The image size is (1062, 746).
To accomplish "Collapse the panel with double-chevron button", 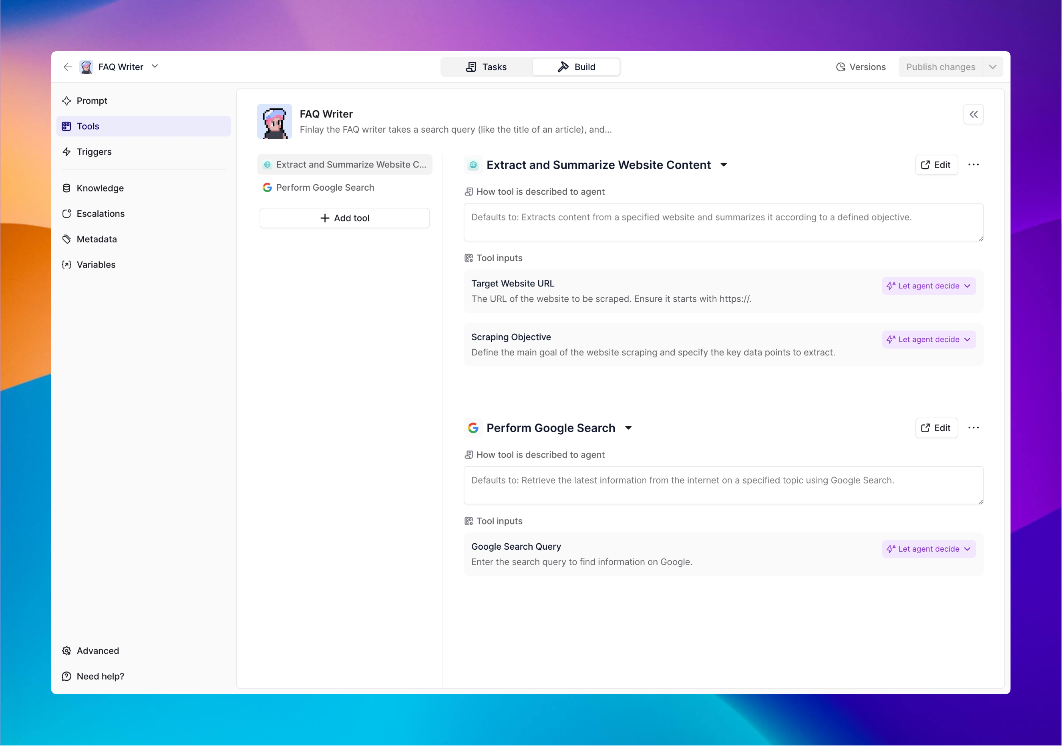I will [x=973, y=114].
